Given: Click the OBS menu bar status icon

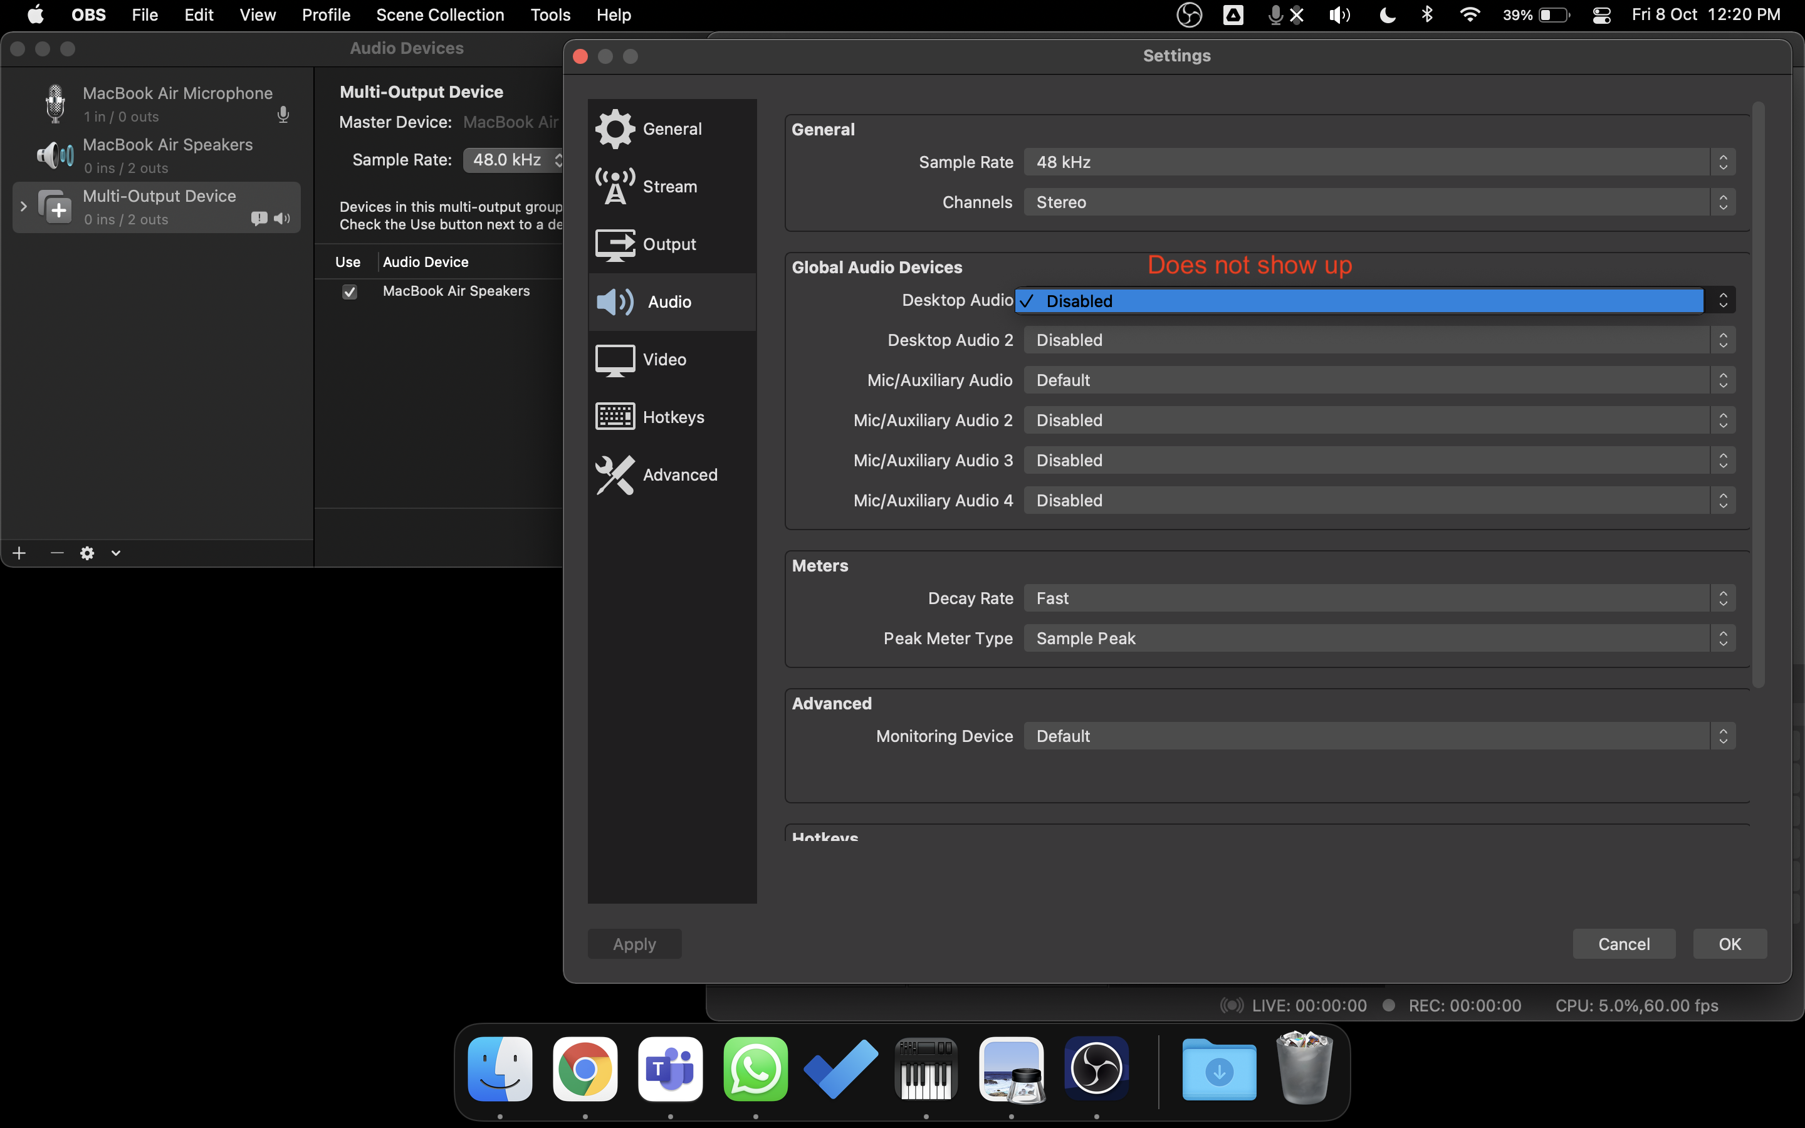Looking at the screenshot, I should [x=1189, y=15].
